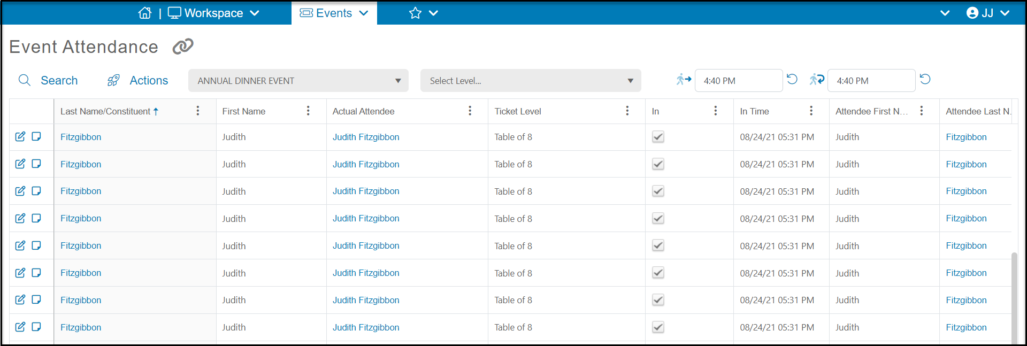Toggle the In checkbox in fourth row
1027x346 pixels.
pyautogui.click(x=658, y=218)
